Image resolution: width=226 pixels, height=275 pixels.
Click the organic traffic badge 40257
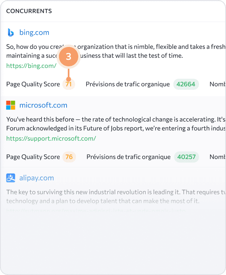click(186, 157)
